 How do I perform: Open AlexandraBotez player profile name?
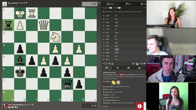pos(18,105)
